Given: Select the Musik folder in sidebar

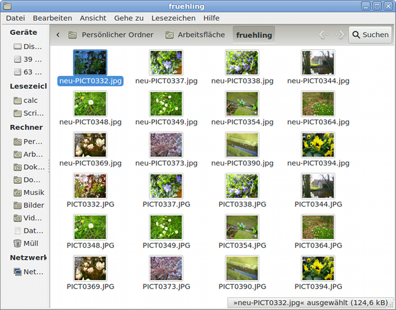Looking at the screenshot, I should pos(28,192).
